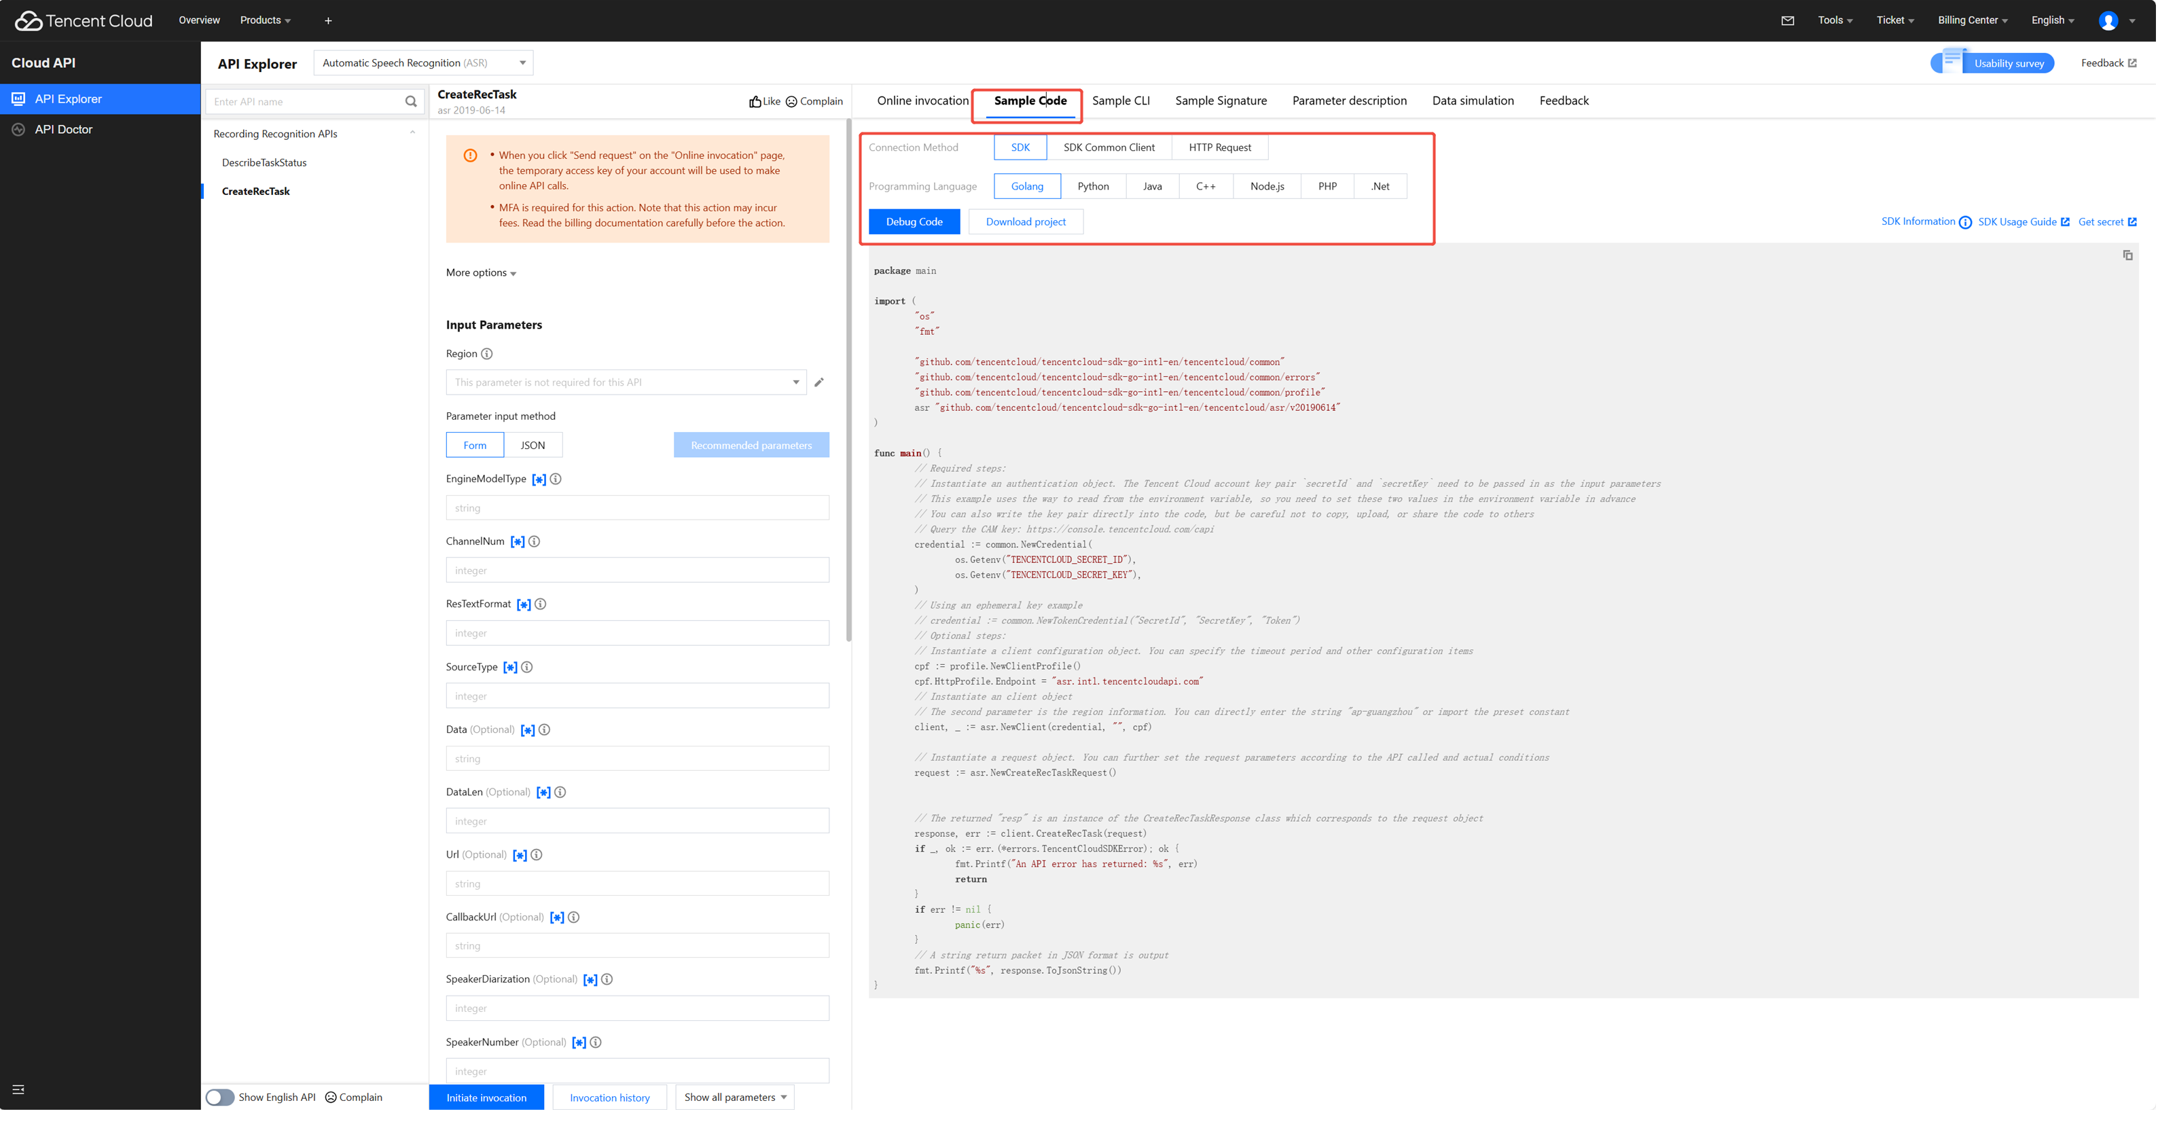Image resolution: width=2158 pixels, height=1122 pixels.
Task: Collapse the sidebar using bottom-left menu icon
Action: pos(18,1089)
